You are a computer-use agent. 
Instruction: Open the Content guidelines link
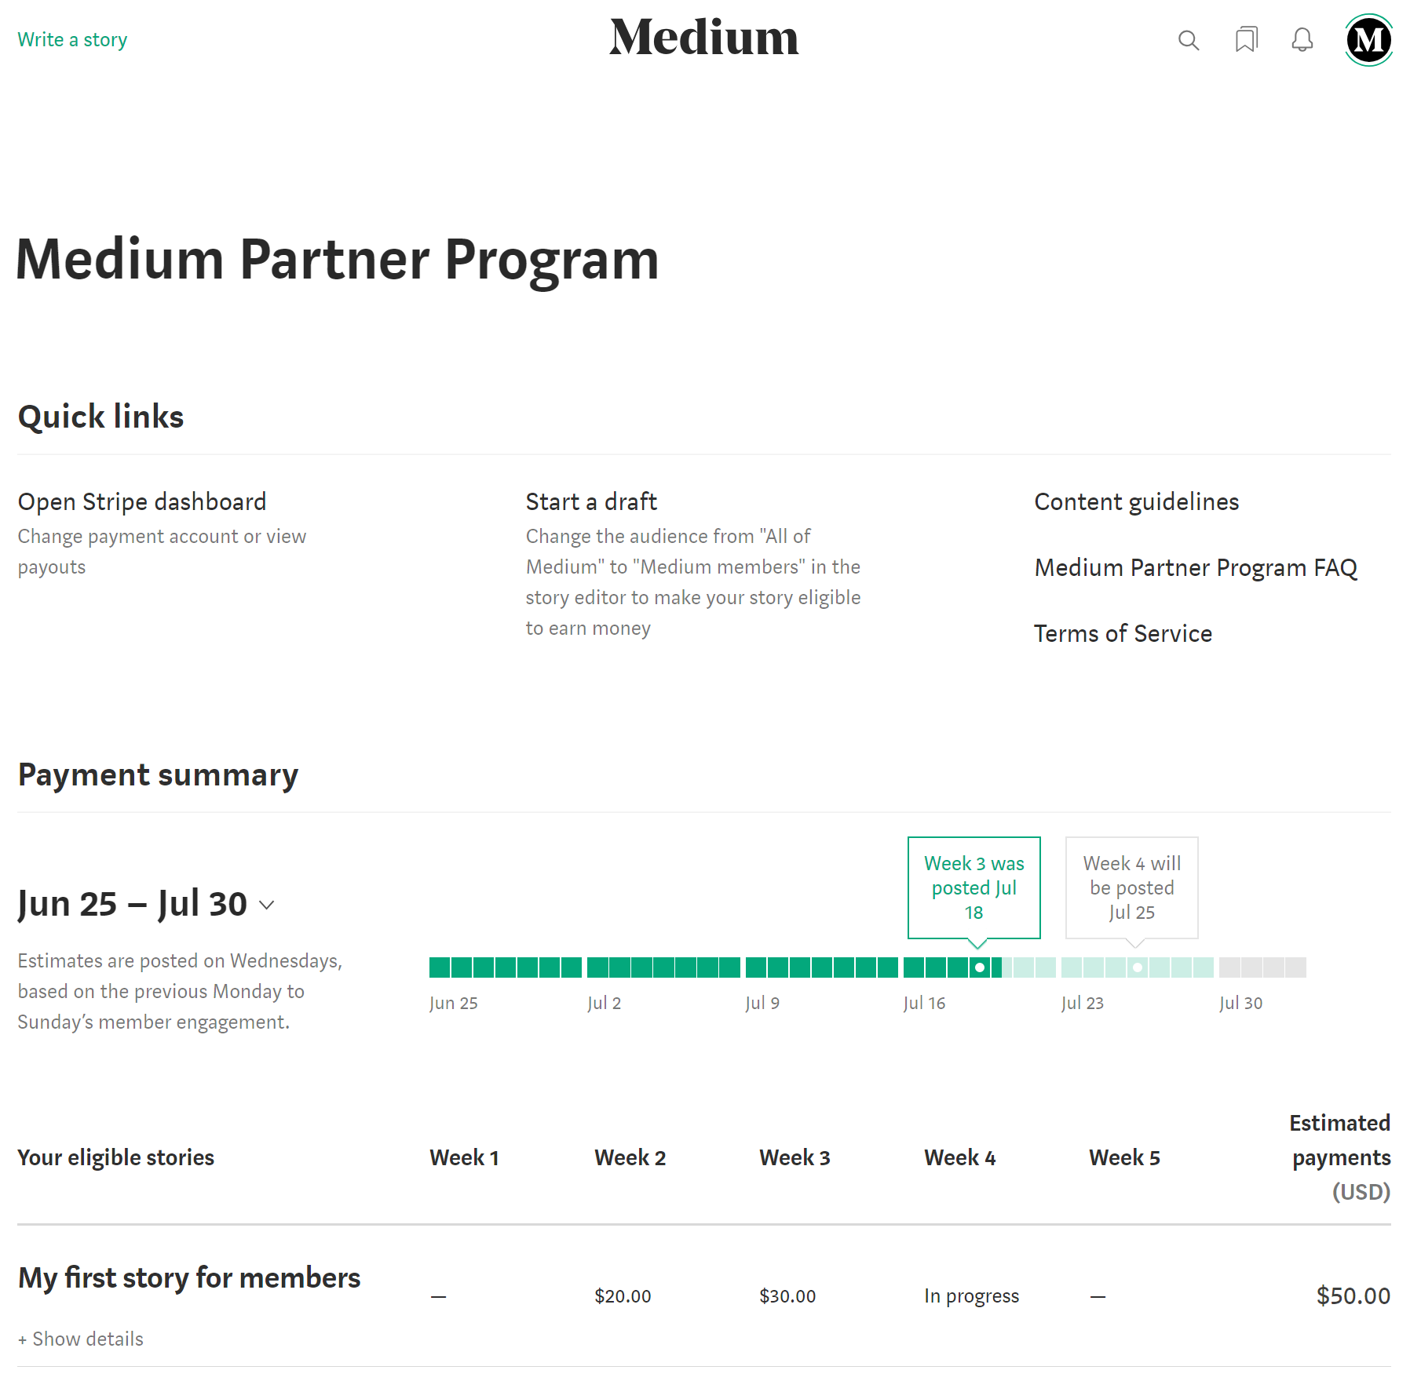[1136, 502]
